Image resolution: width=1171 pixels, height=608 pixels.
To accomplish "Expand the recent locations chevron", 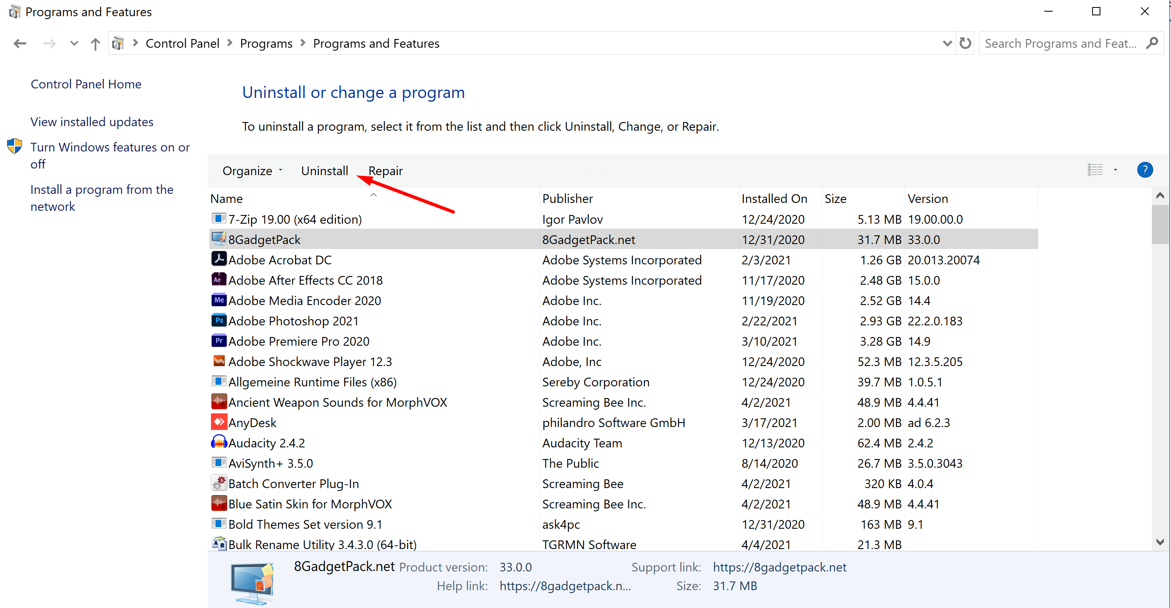I will (x=74, y=44).
